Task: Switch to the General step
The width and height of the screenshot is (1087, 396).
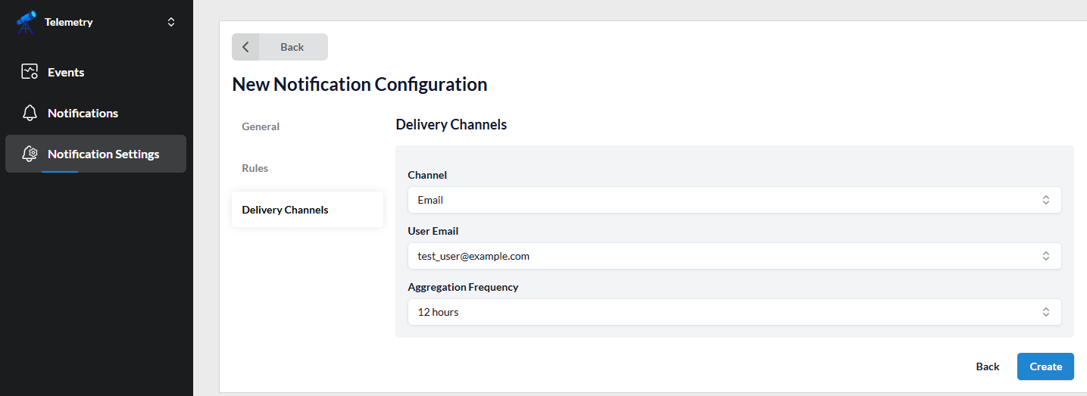Action: pos(261,127)
